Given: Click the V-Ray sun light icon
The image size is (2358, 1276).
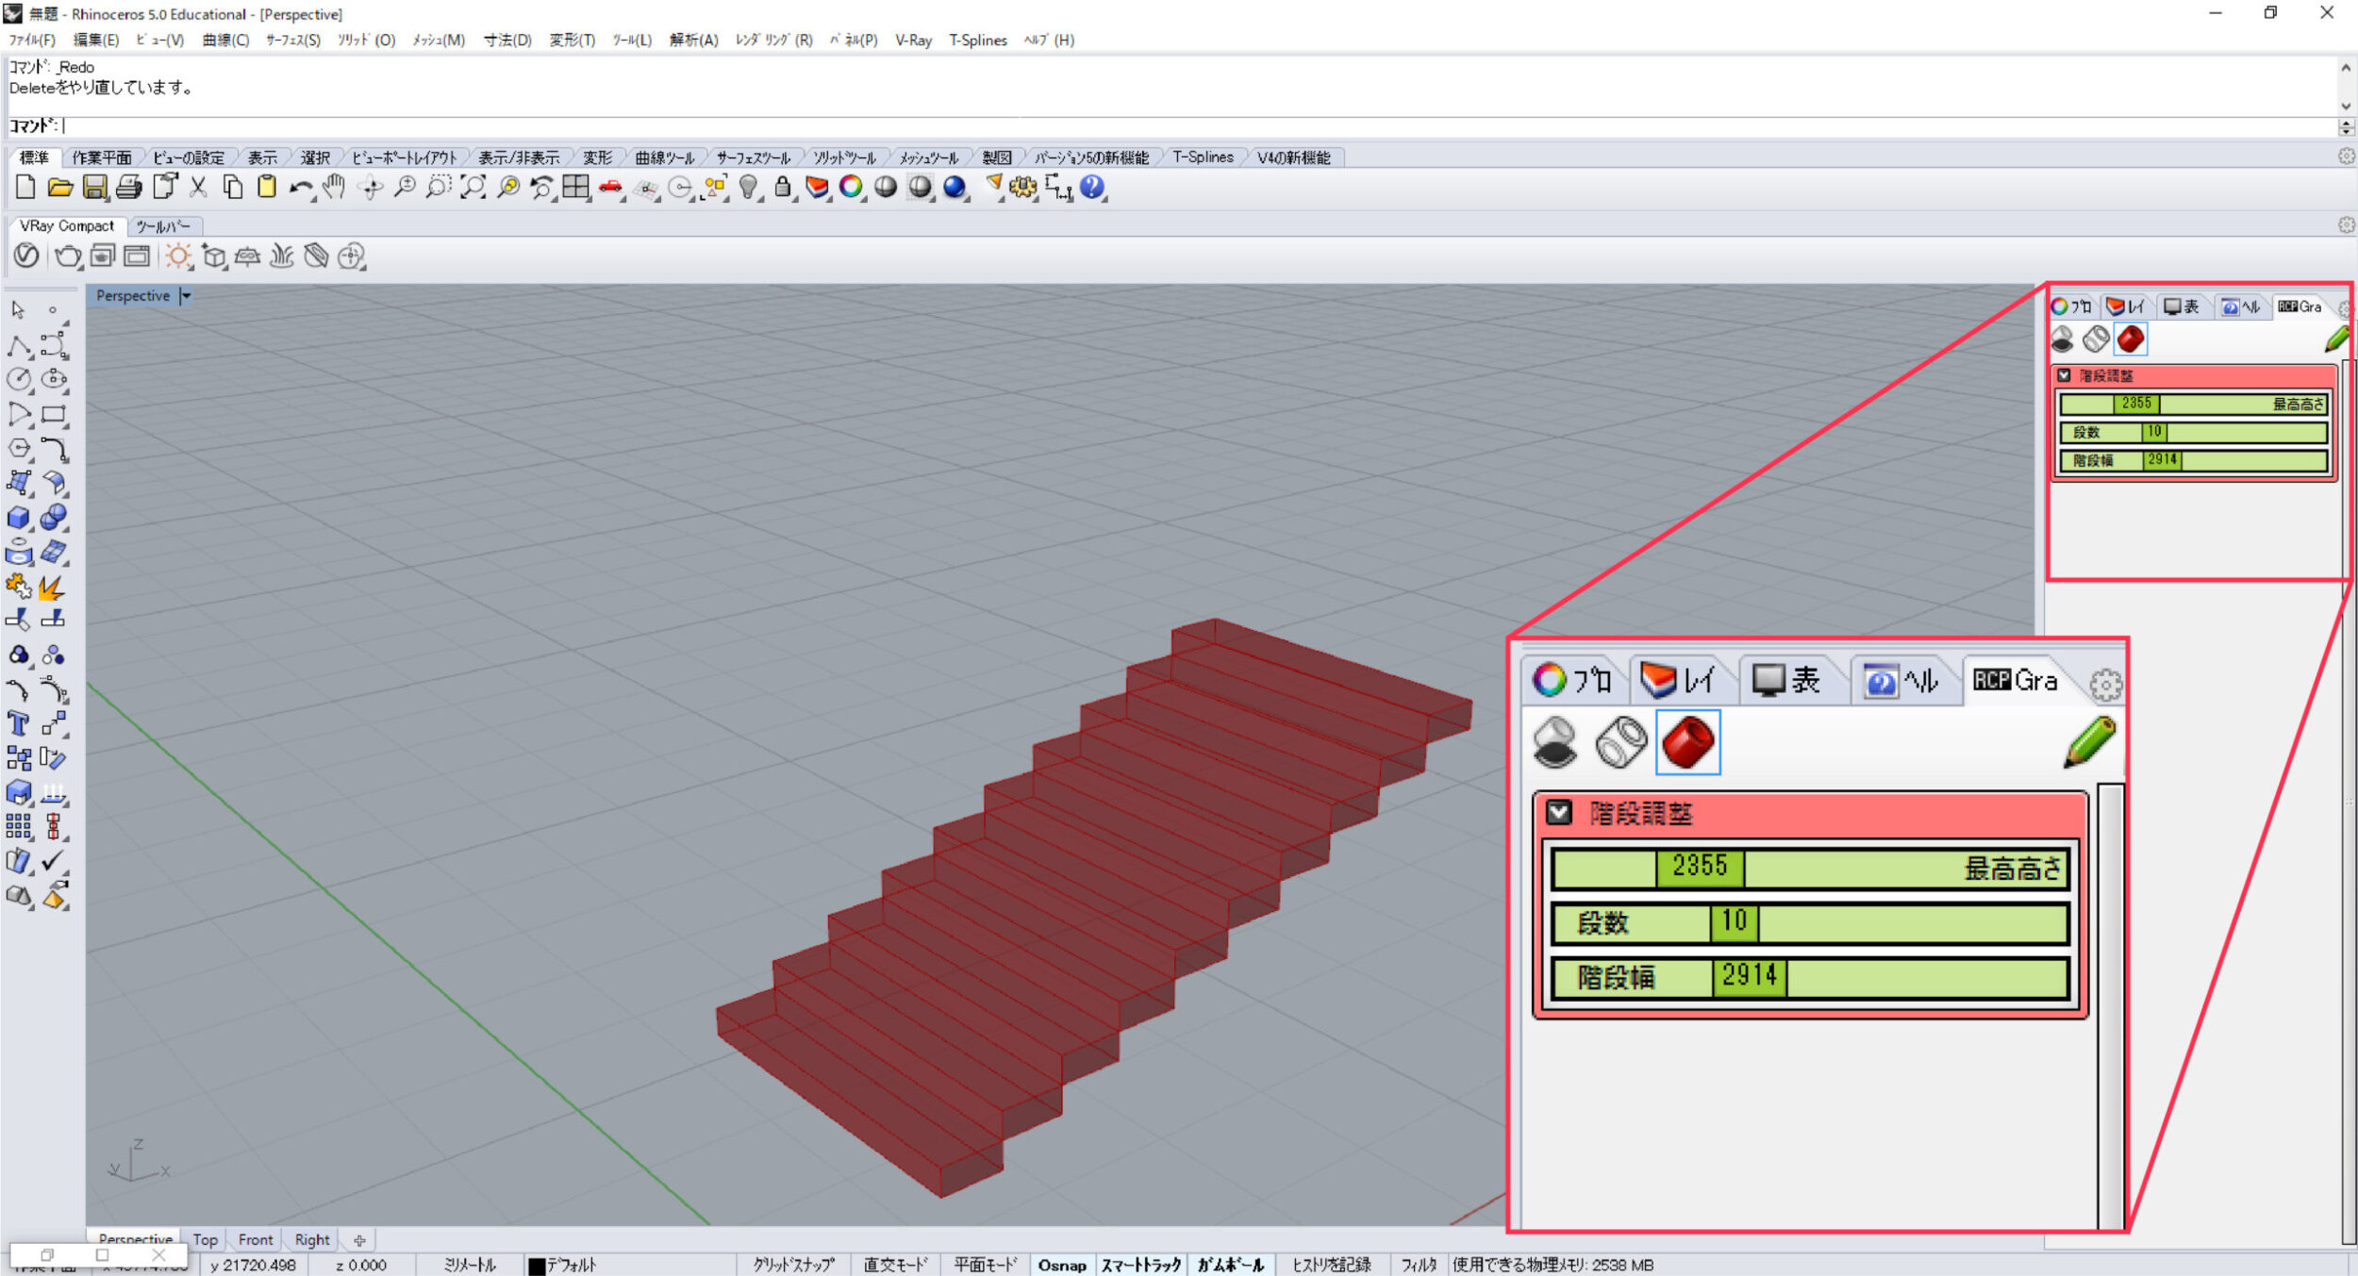Looking at the screenshot, I should (177, 256).
